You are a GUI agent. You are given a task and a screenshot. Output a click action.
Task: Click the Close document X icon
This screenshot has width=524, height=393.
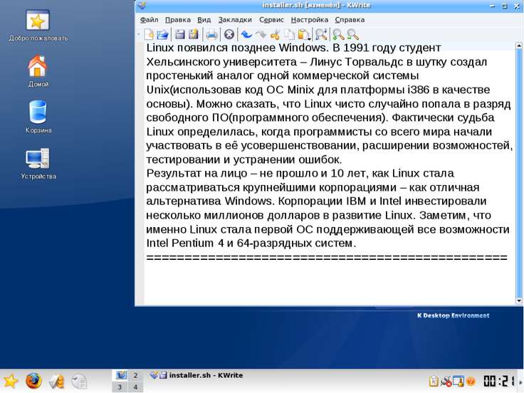(229, 34)
